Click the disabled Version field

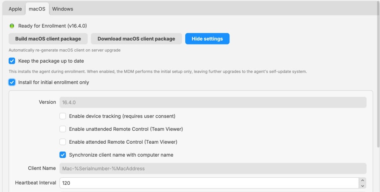(x=213, y=102)
